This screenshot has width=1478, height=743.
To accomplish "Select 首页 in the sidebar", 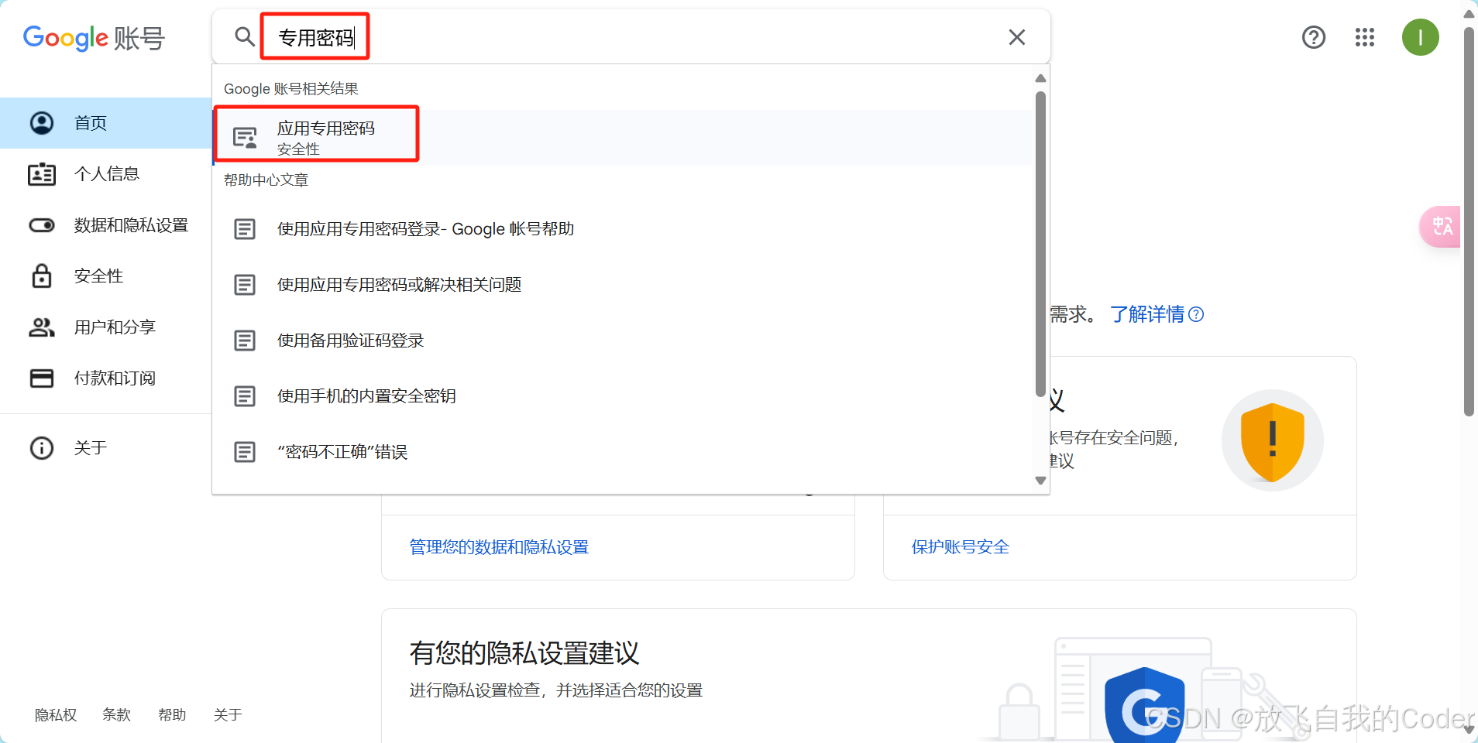I will 106,123.
